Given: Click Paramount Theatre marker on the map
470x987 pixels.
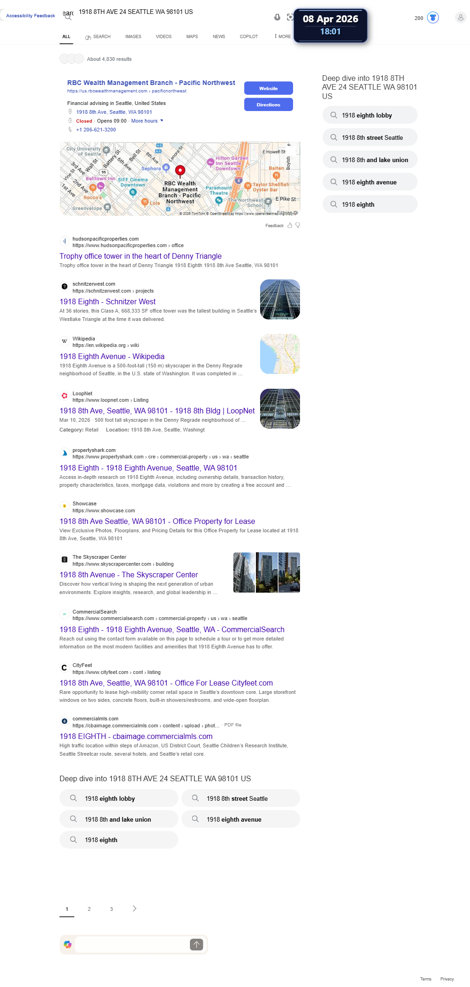Looking at the screenshot, I should click(219, 200).
